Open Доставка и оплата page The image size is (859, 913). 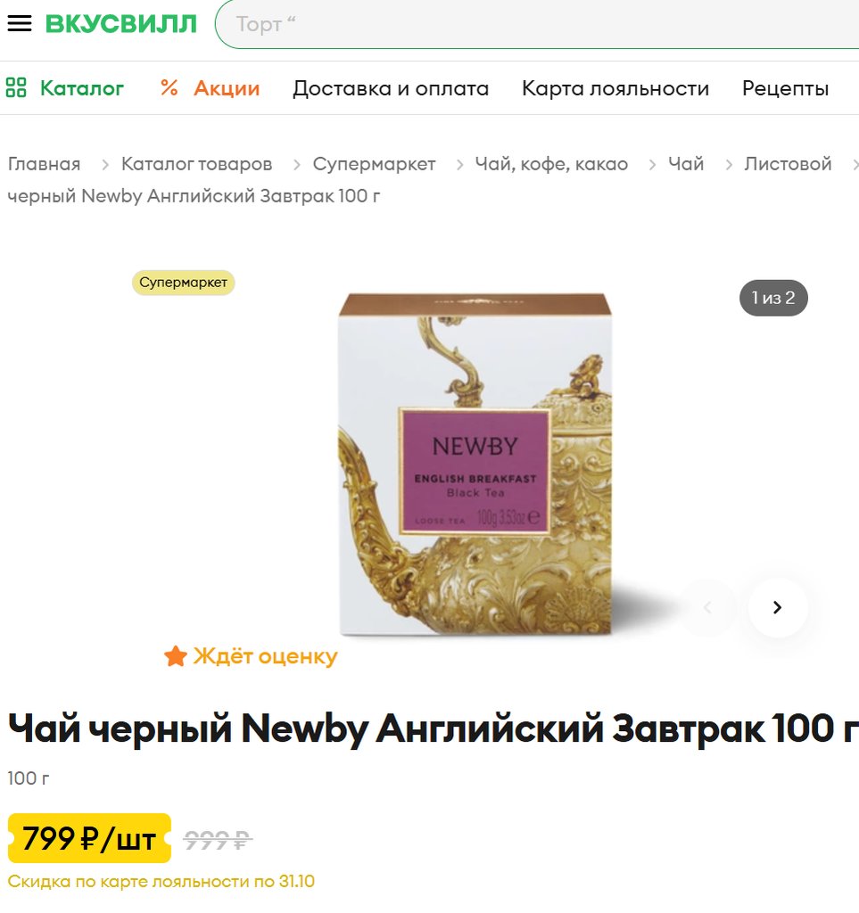[x=391, y=88]
